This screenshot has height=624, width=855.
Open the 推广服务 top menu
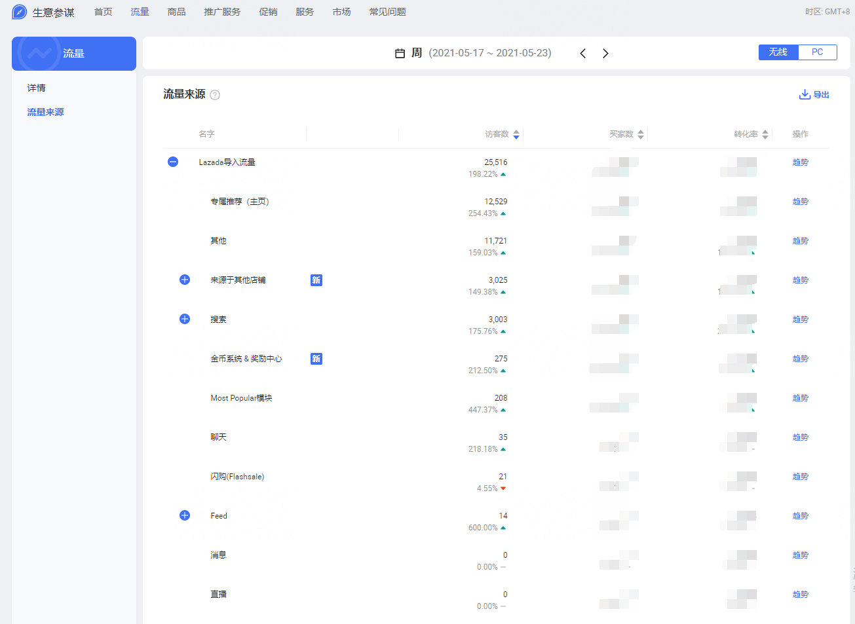(x=222, y=12)
